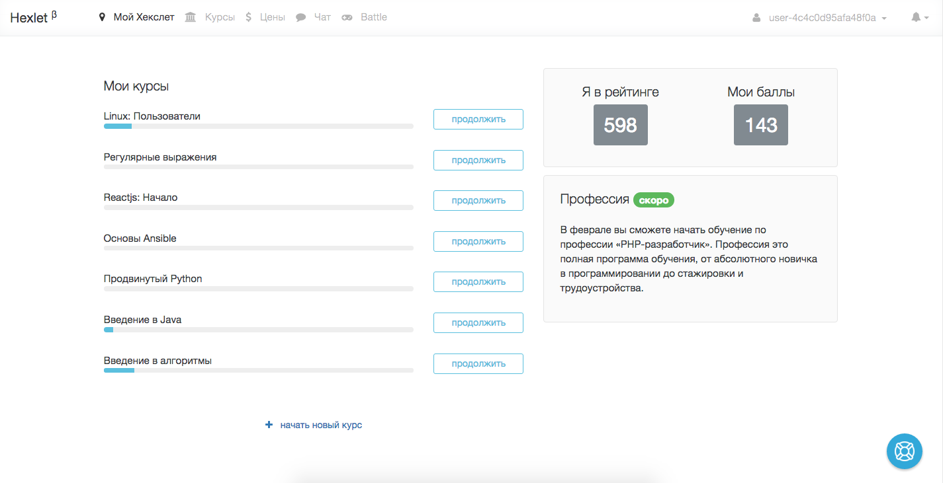943x483 pixels.
Task: Click the bank icon next to Курсы
Action: pyautogui.click(x=190, y=17)
